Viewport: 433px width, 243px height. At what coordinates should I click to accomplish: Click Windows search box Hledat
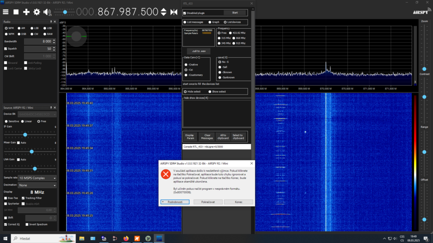(43, 239)
